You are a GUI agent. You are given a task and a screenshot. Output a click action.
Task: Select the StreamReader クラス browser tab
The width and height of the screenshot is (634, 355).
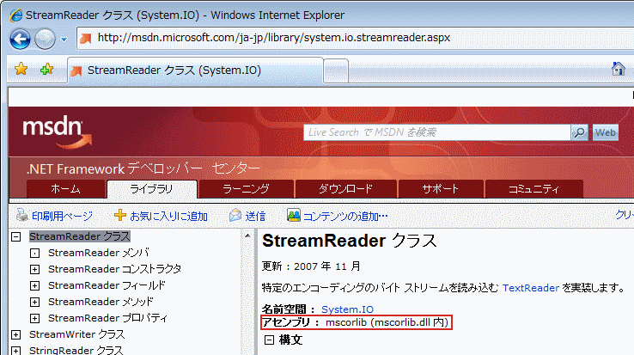195,70
